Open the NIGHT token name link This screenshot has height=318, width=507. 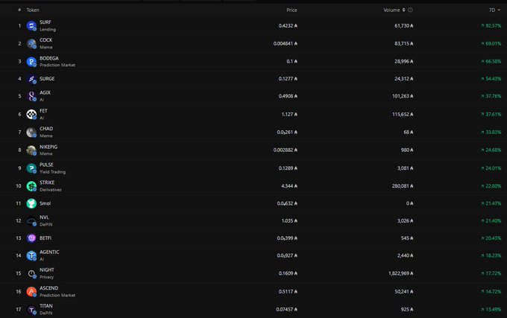[47, 270]
